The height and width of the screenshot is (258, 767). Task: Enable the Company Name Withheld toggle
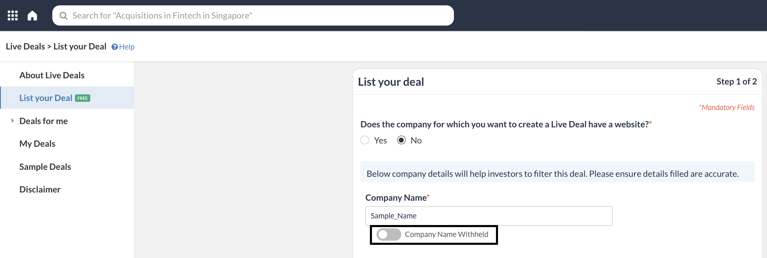tap(388, 235)
